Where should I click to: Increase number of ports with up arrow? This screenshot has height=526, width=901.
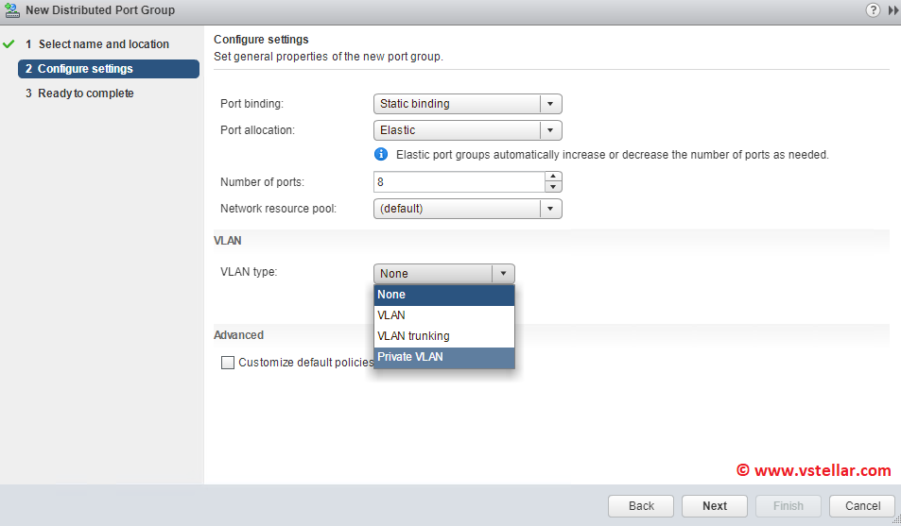[x=553, y=177]
